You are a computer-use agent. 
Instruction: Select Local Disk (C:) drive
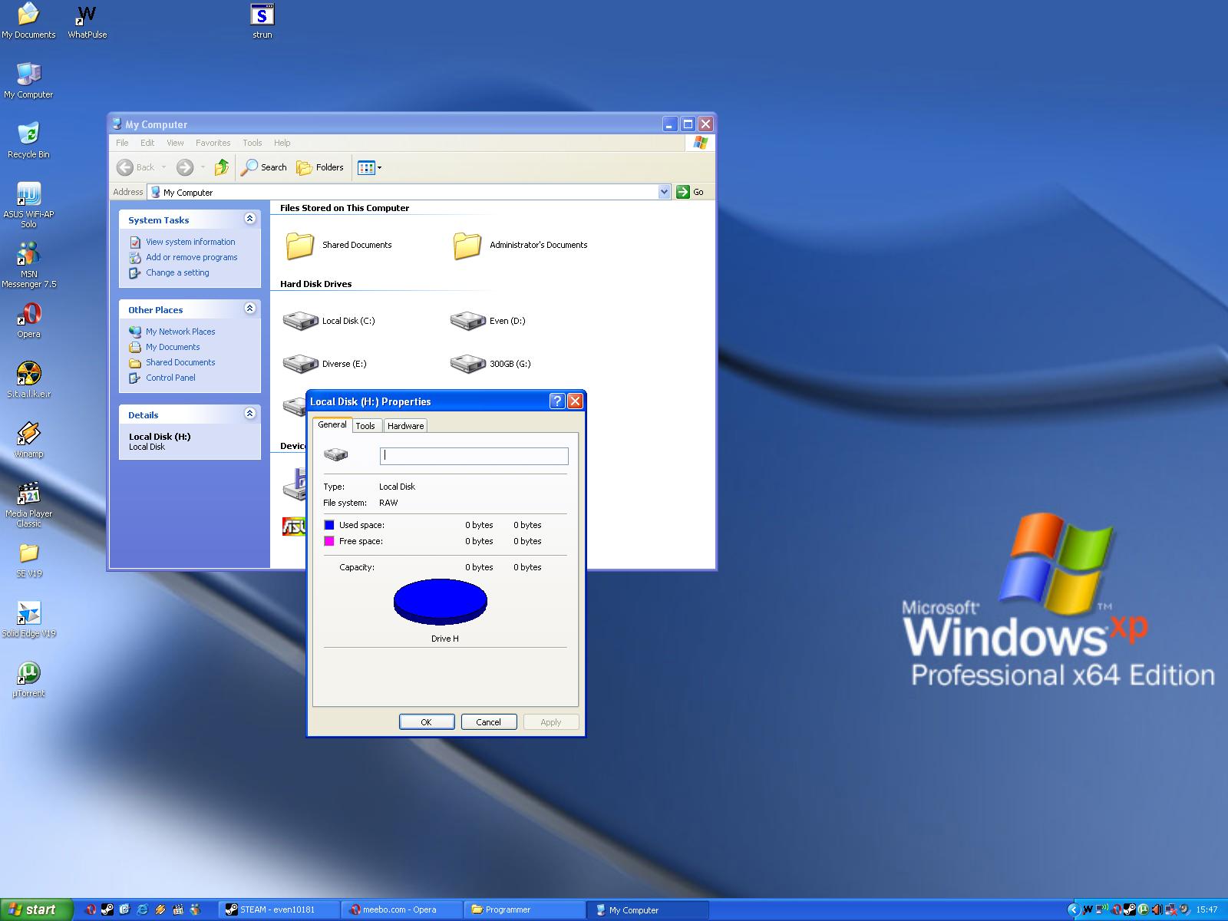tap(328, 321)
